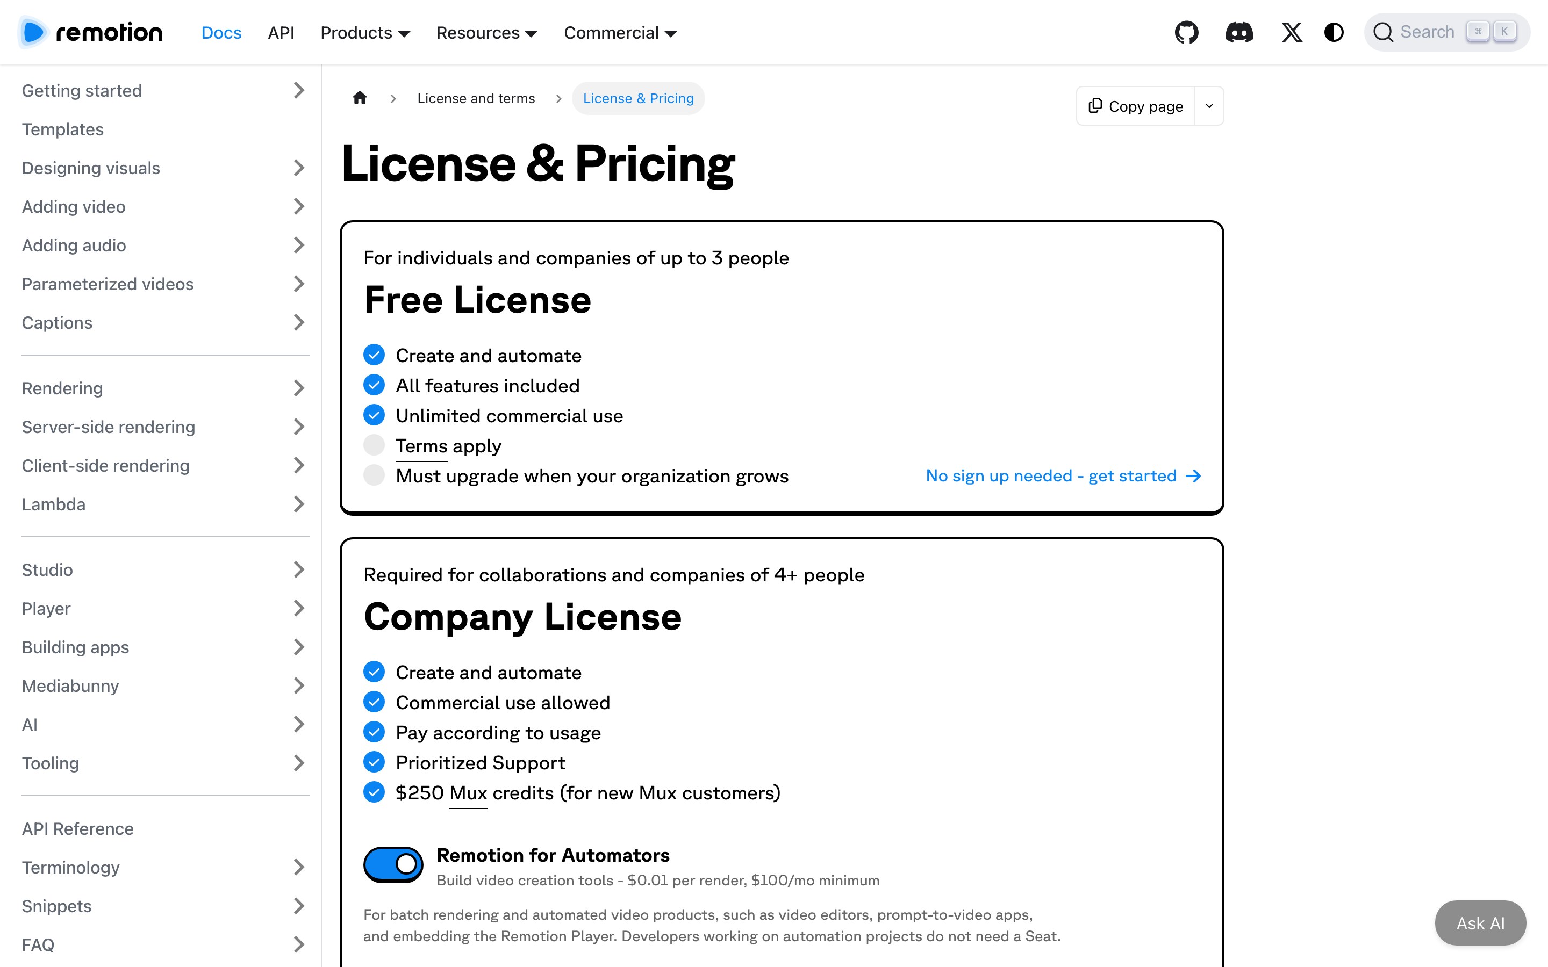Image resolution: width=1548 pixels, height=967 pixels.
Task: Click the 'Company License' heading
Action: pyautogui.click(x=522, y=618)
